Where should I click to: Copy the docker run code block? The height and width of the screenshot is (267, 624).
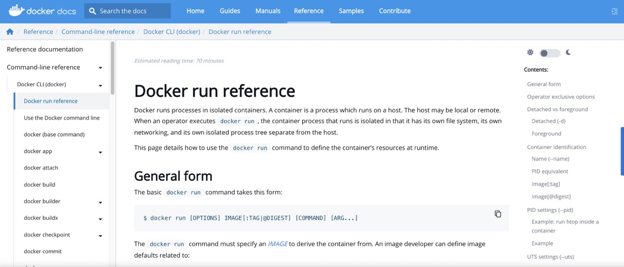(x=498, y=214)
